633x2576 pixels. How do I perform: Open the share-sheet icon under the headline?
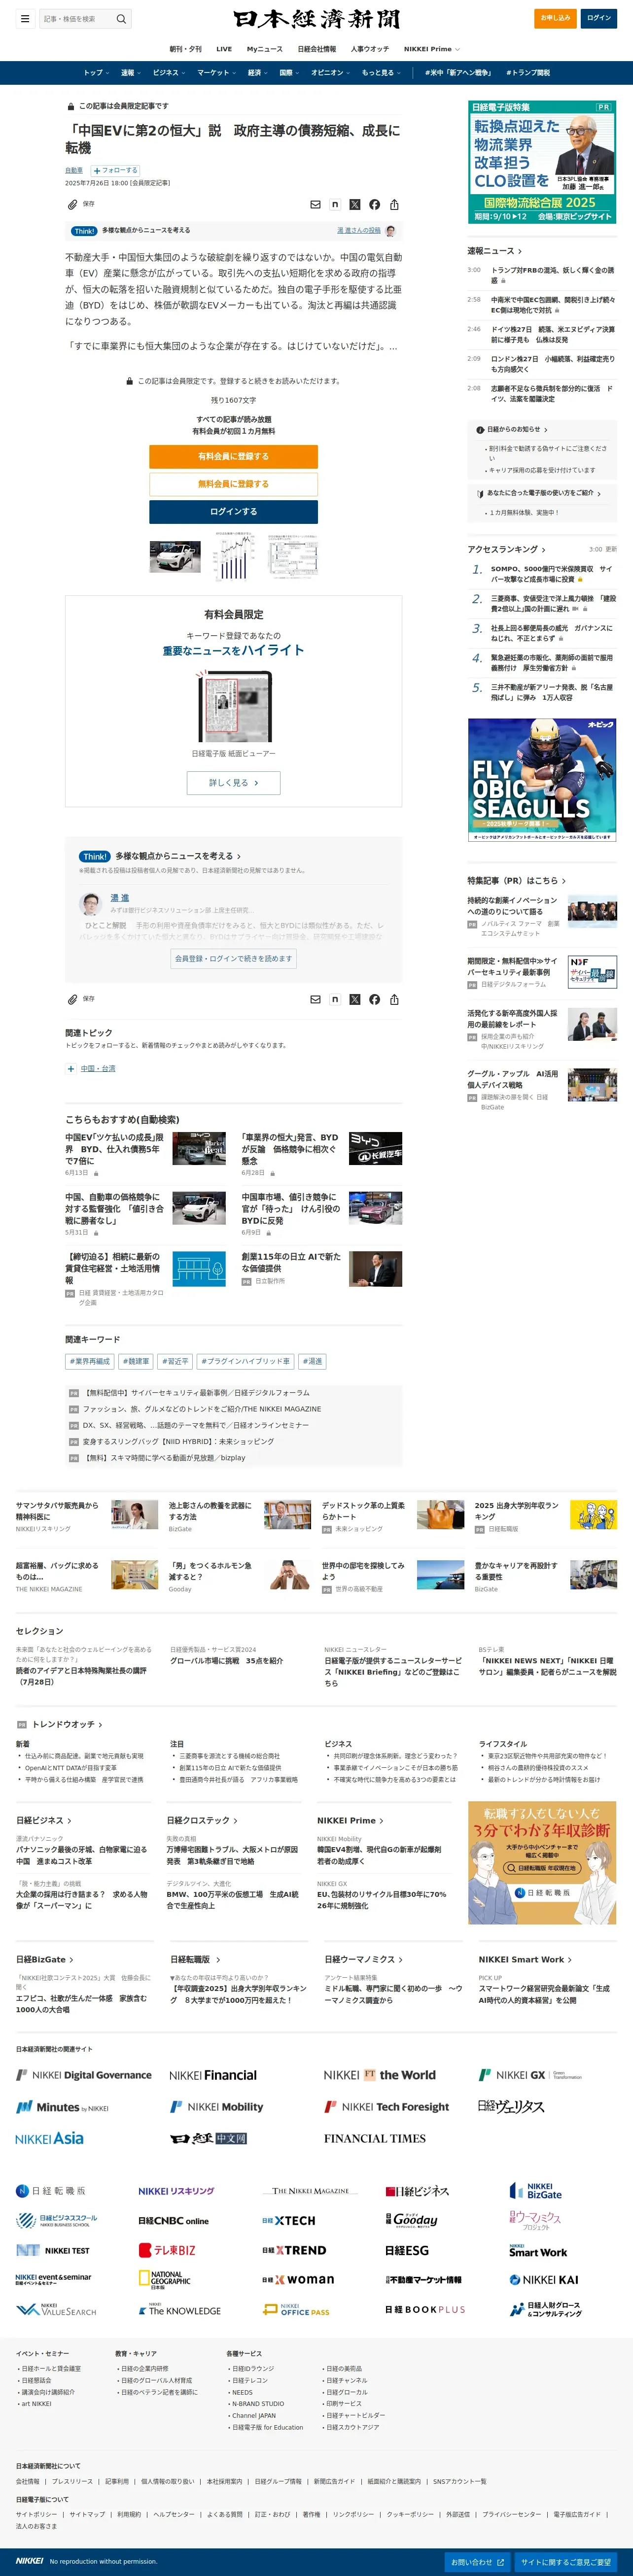(394, 204)
